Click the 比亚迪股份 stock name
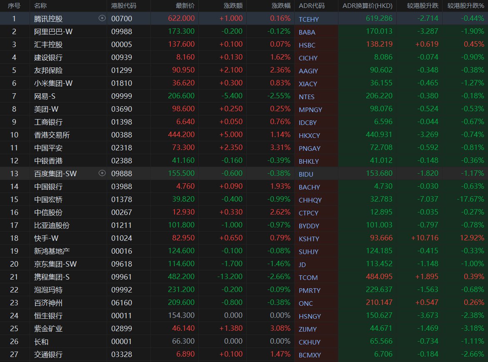488x362 pixels. [52, 225]
